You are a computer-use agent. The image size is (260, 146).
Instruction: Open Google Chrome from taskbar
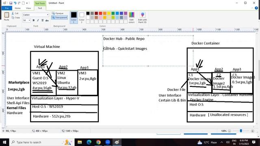pyautogui.click(x=98, y=142)
